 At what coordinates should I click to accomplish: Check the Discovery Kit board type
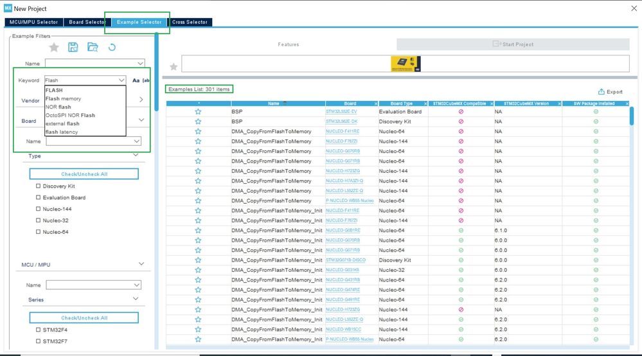tap(38, 186)
